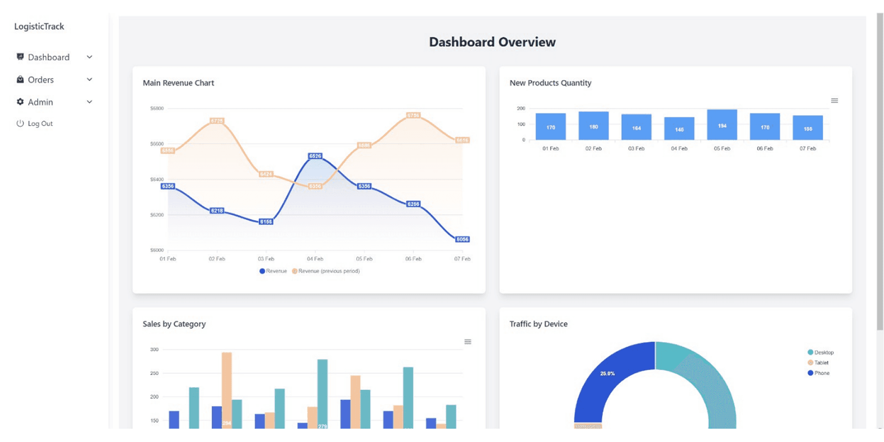The width and height of the screenshot is (884, 442).
Task: Click the Dashboard monitor icon in sidebar
Action: point(20,57)
